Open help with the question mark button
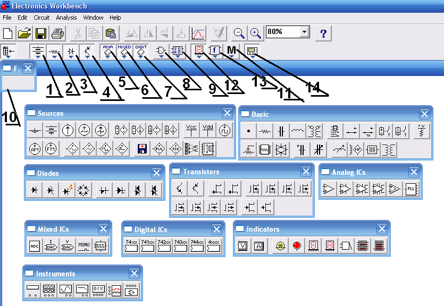Screen dimensions: 444x306 click(323, 33)
